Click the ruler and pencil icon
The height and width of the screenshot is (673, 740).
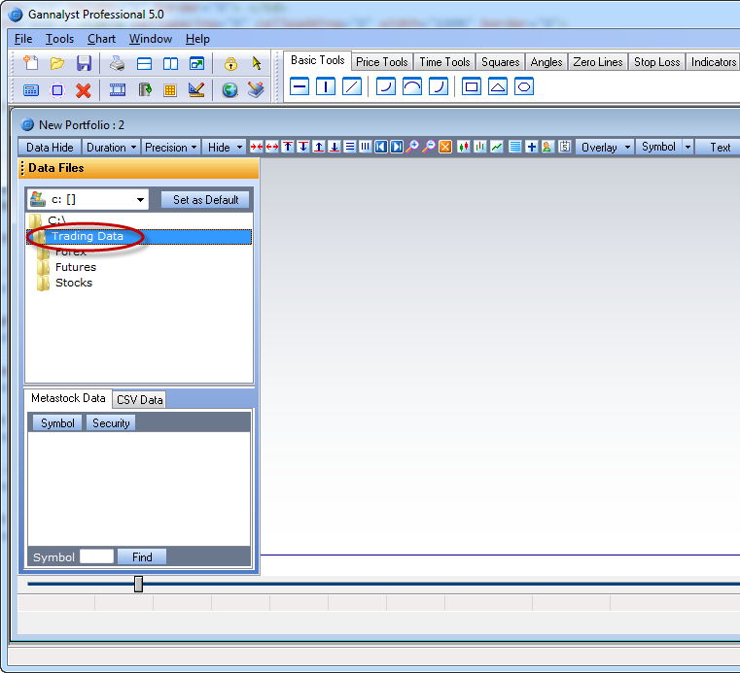[196, 90]
